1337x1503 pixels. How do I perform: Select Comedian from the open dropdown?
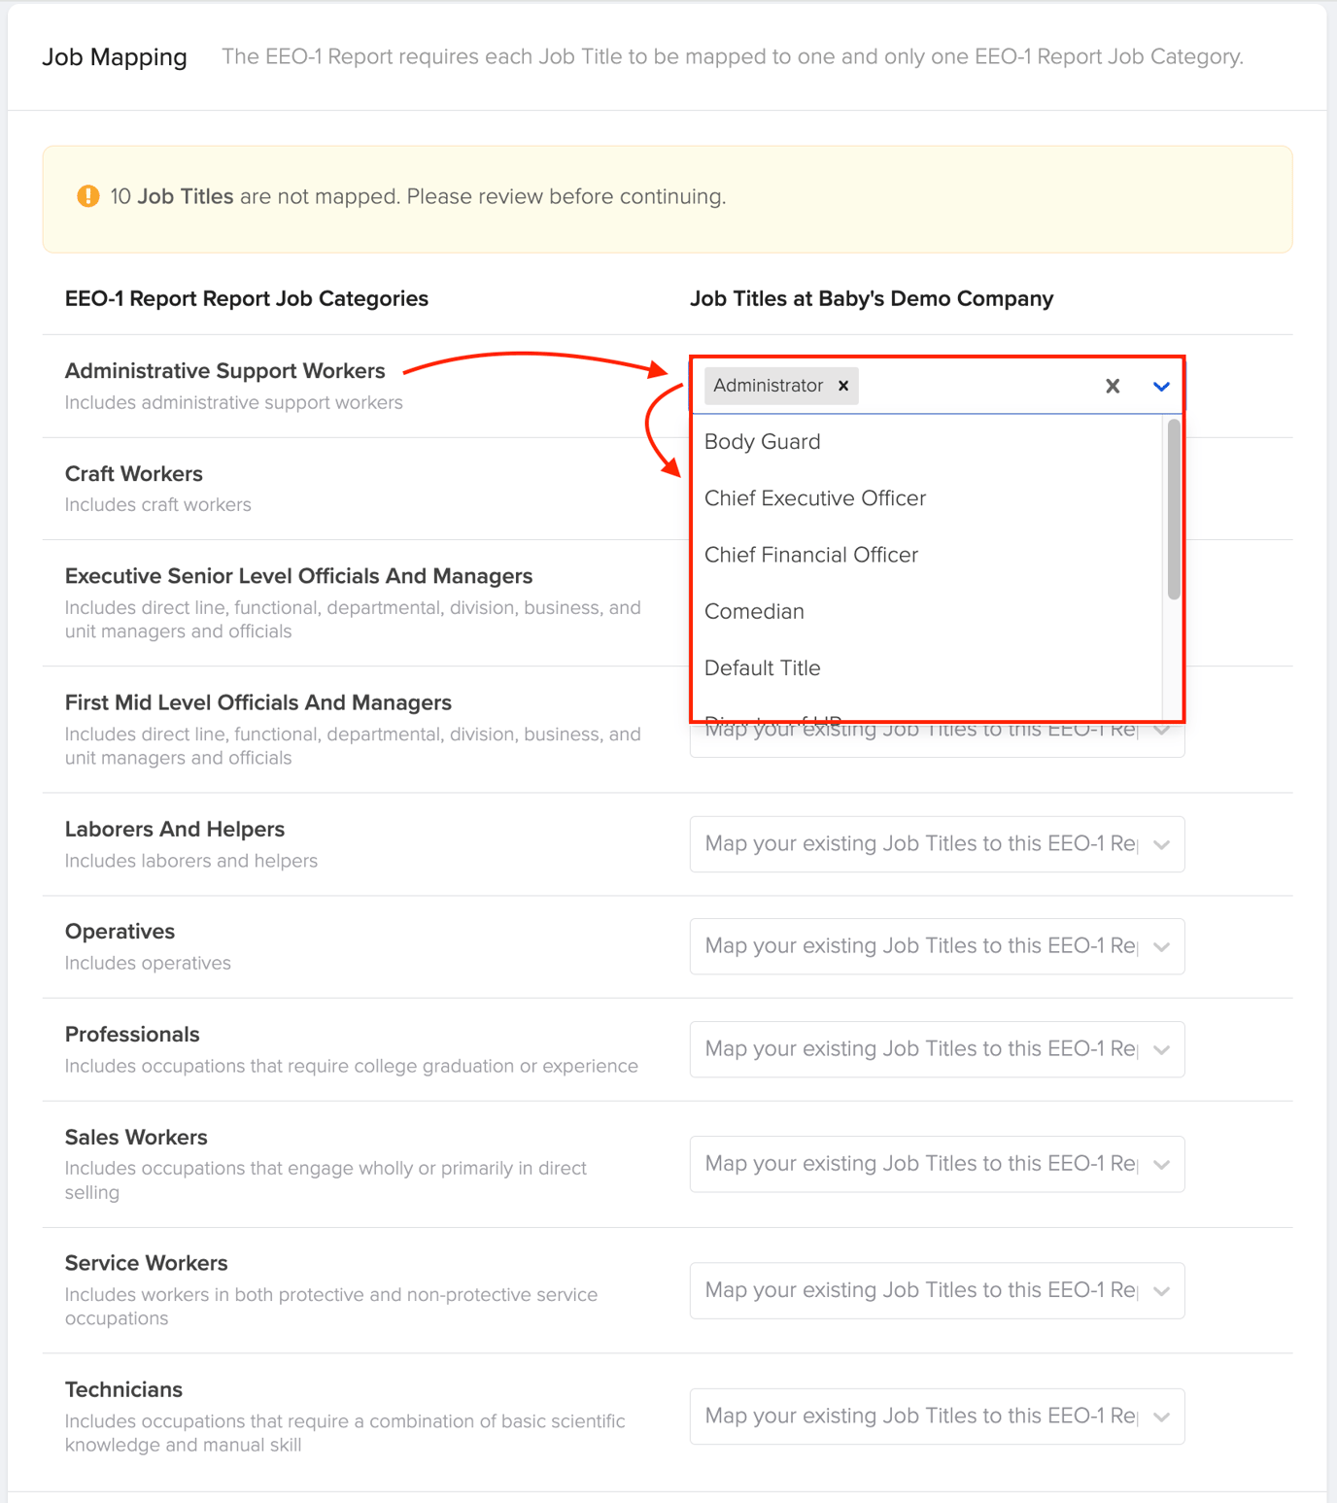click(754, 611)
